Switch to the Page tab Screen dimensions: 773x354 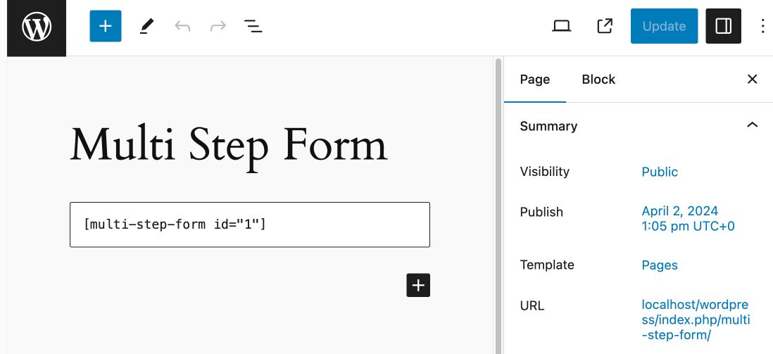pos(535,80)
